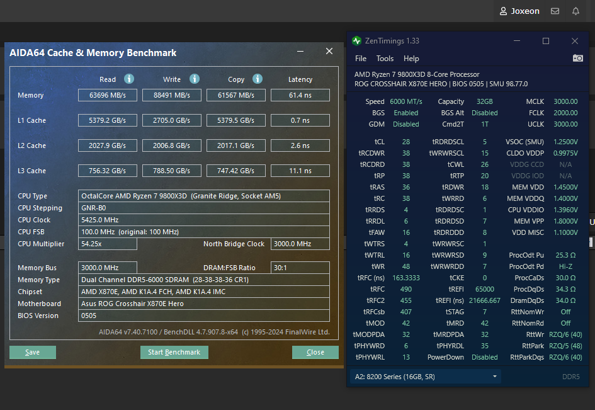This screenshot has width=595, height=410.
Task: Click the L2 Cache Latency 2.6 ns field
Action: tap(300, 145)
